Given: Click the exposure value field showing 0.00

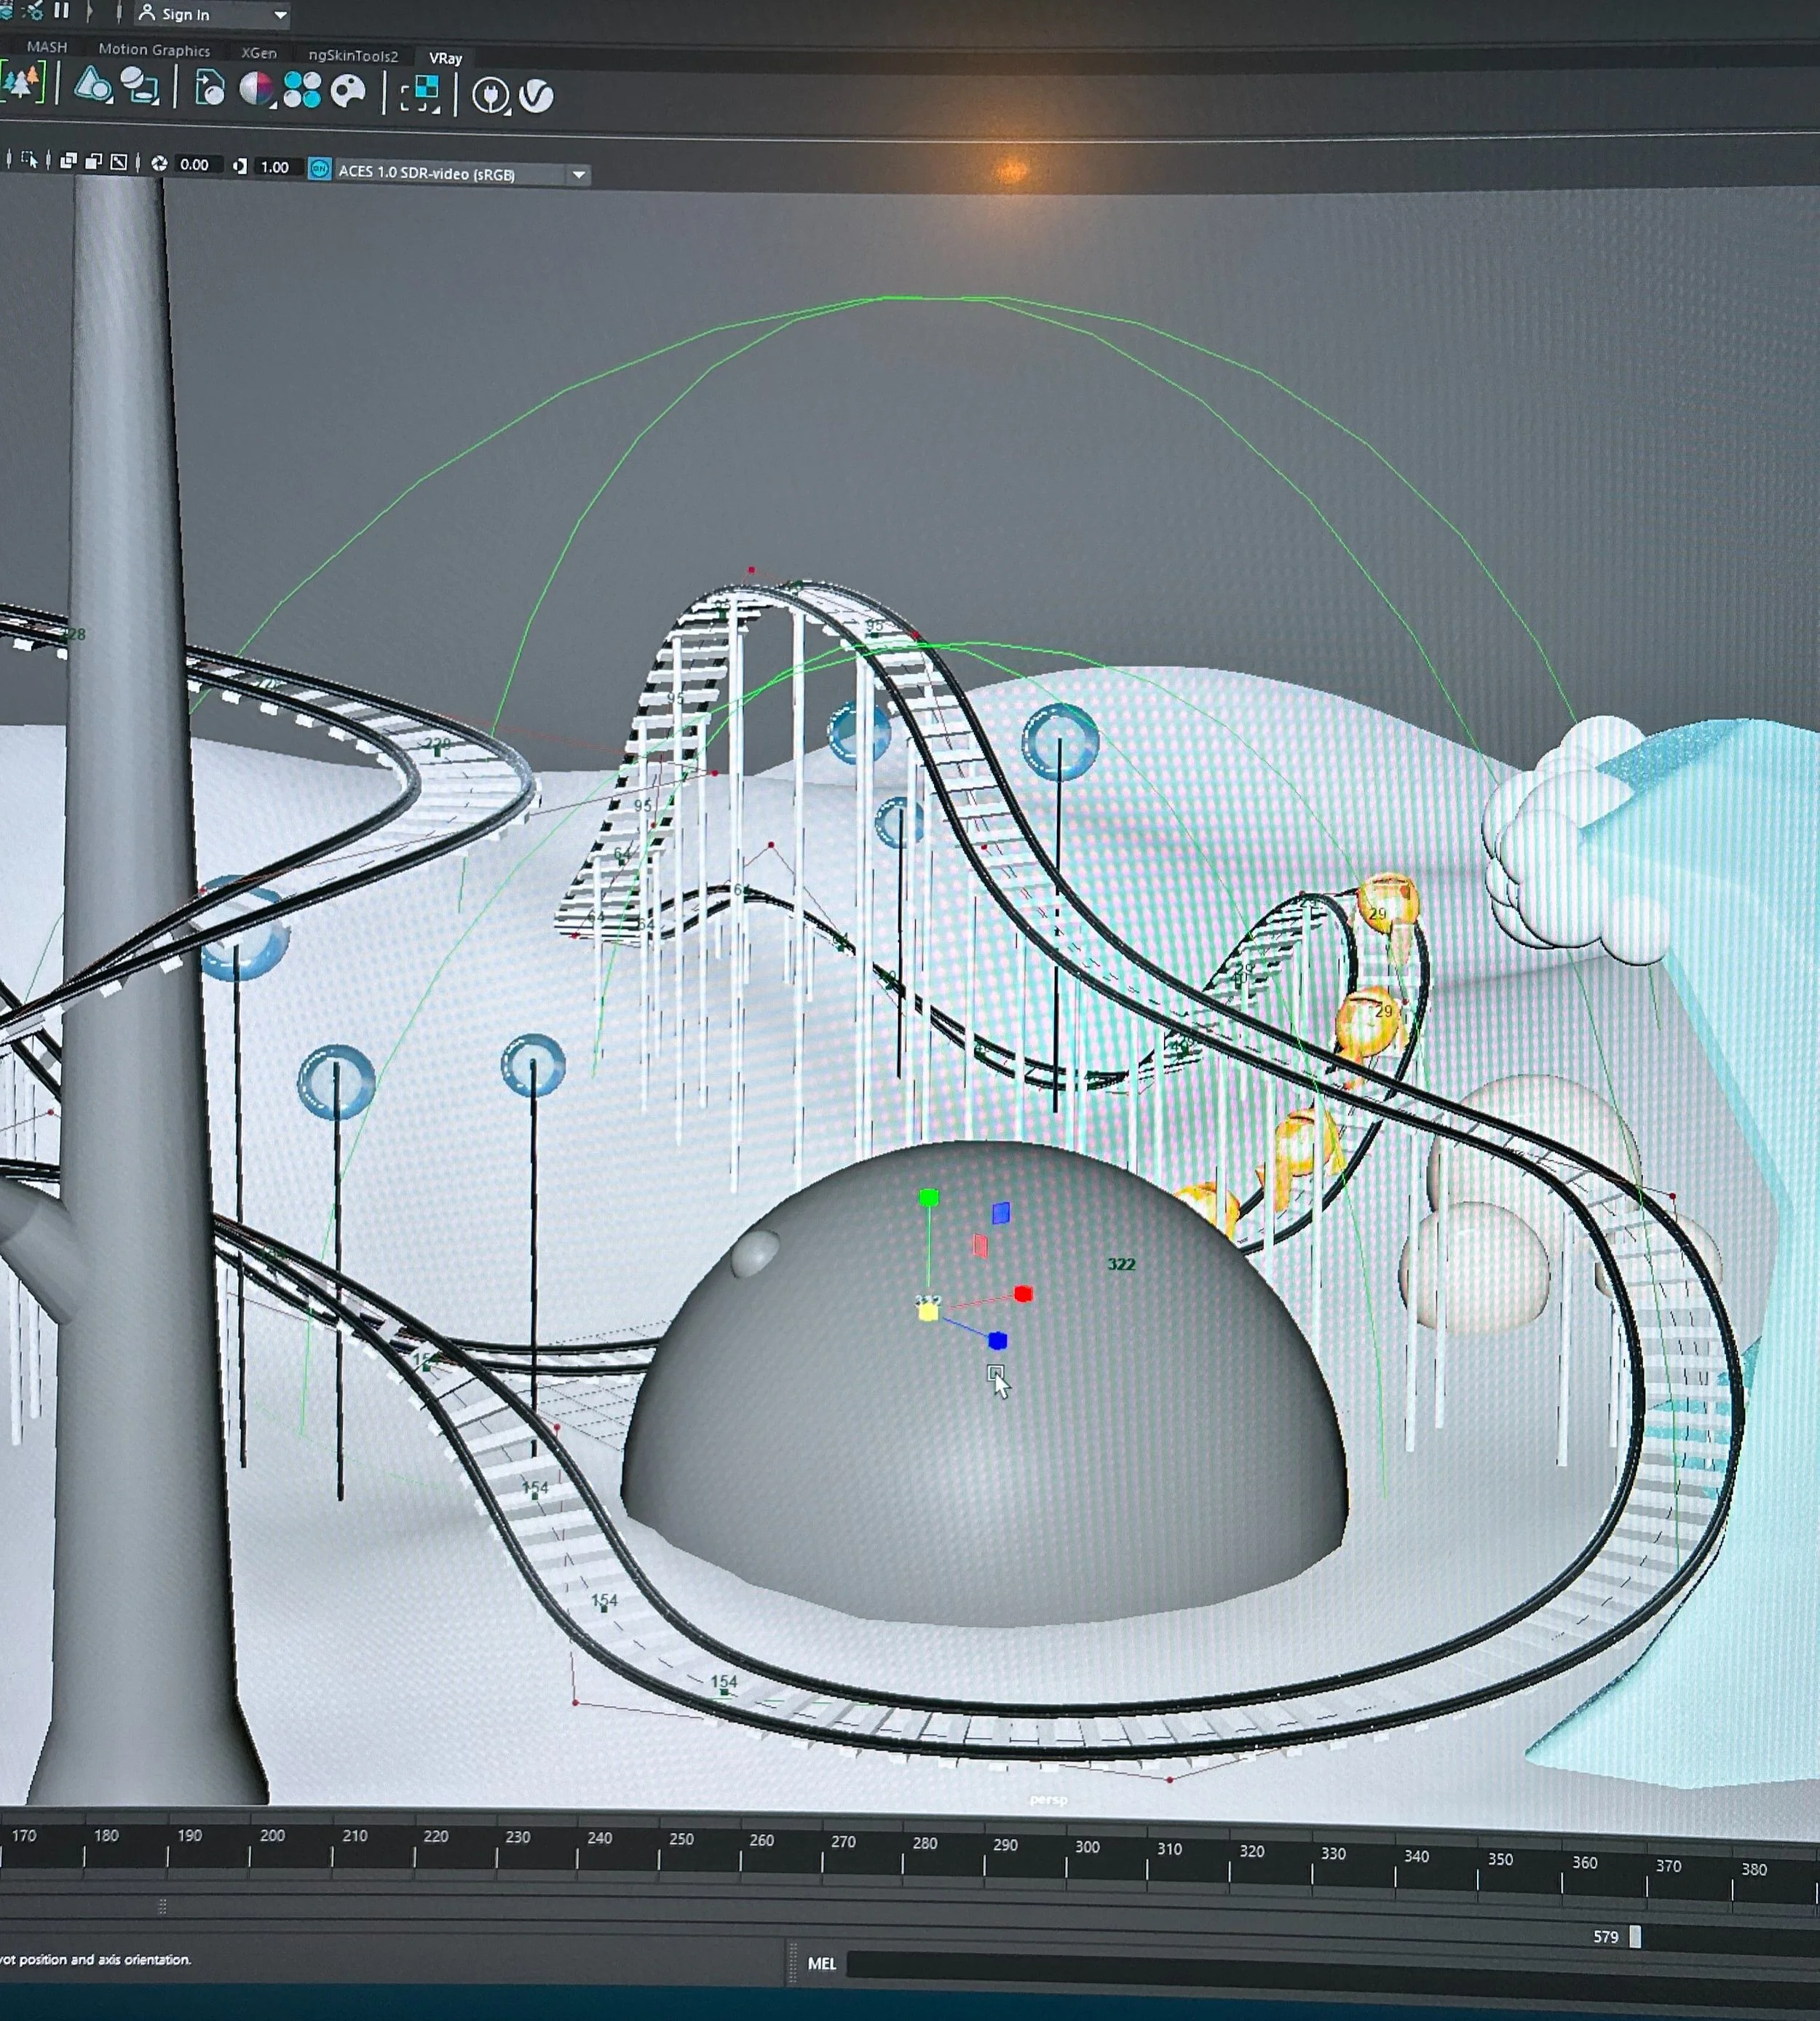Looking at the screenshot, I should pos(195,165).
